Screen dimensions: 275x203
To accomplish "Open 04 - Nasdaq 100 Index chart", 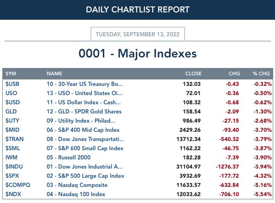I will point(76,194).
